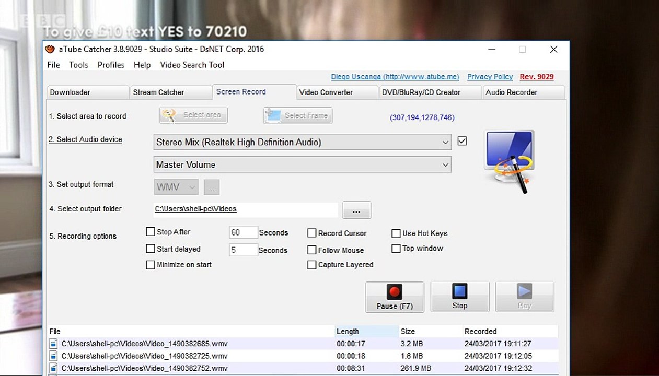Screen dimensions: 659x376
Task: Click recorded time 24/03/2017 19:11:27
Action: (498, 344)
